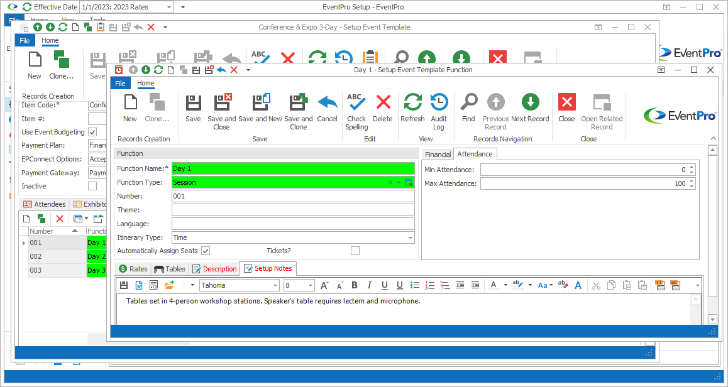Viewport: 728px width, 387px height.
Task: Click Save and Clone in the function ribbon
Action: pyautogui.click(x=298, y=112)
